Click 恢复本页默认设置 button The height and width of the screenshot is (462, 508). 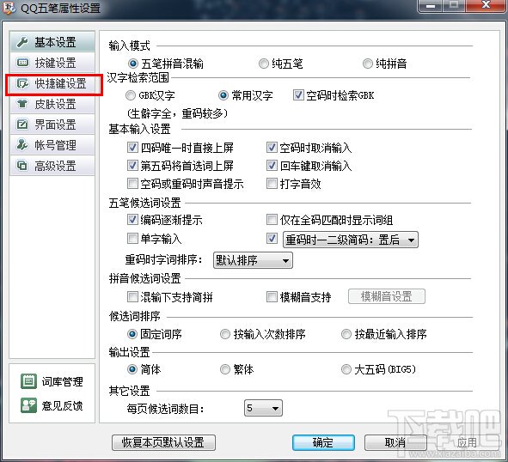click(x=163, y=442)
